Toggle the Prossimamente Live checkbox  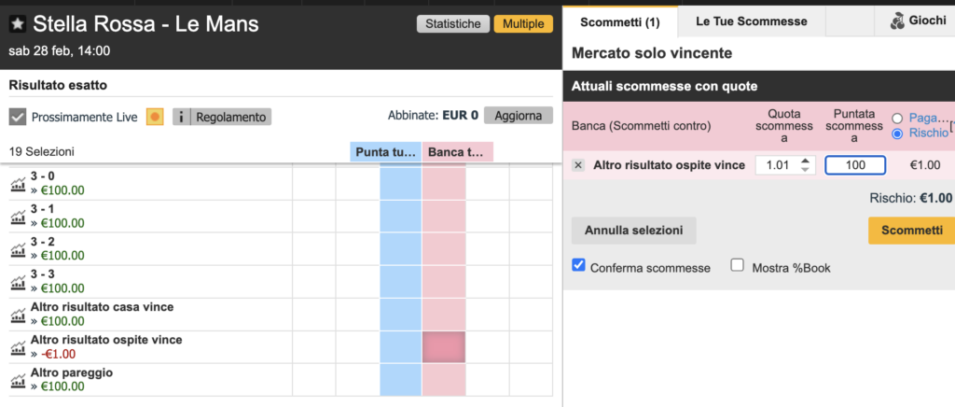(18, 117)
